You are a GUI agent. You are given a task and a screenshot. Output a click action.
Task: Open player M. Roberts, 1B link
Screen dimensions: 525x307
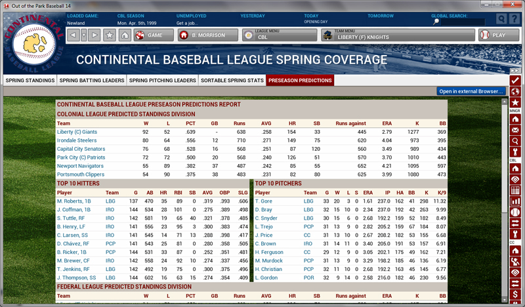pos(74,201)
